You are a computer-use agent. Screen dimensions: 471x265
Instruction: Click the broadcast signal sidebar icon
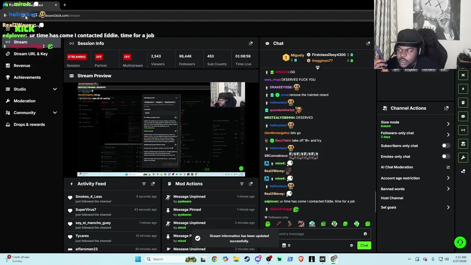click(x=463, y=130)
